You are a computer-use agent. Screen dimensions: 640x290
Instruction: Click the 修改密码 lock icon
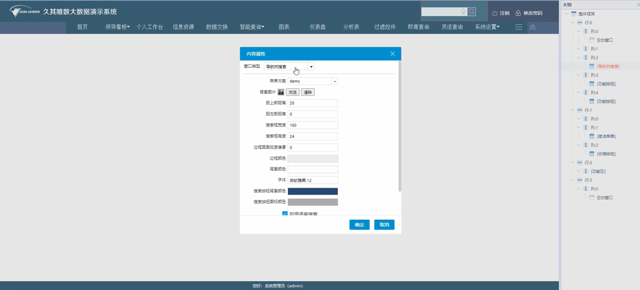coord(518,13)
